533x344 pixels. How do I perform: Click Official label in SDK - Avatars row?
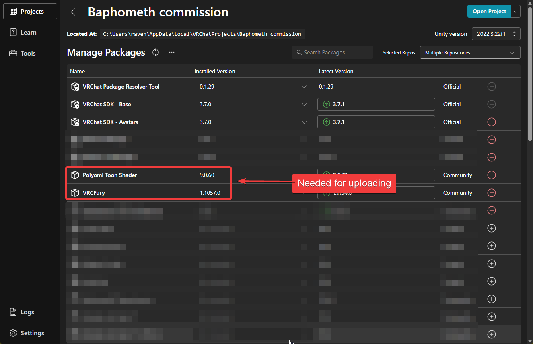(452, 122)
